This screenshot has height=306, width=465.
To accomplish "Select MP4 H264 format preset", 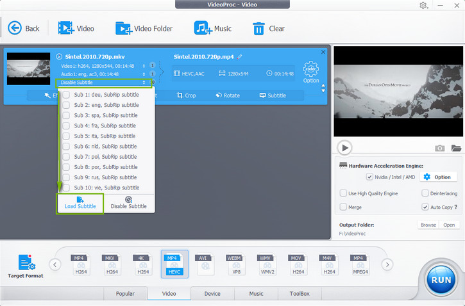I will tap(81, 264).
